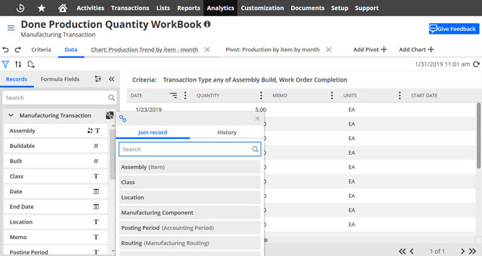The width and height of the screenshot is (482, 256).
Task: Click the data table vertical scrollbar
Action: [478, 135]
